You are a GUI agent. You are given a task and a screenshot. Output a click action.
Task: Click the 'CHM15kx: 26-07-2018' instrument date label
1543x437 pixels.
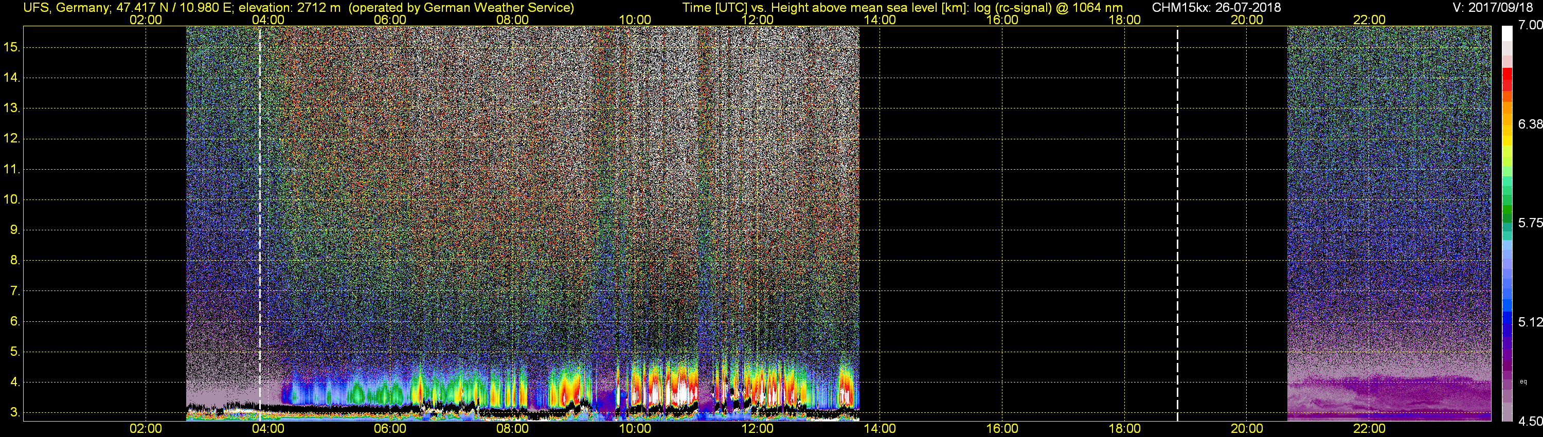pyautogui.click(x=1216, y=8)
